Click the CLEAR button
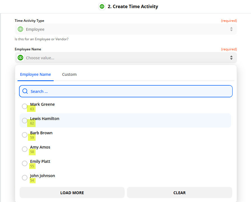Image resolution: width=251 pixels, height=202 pixels. [x=180, y=193]
